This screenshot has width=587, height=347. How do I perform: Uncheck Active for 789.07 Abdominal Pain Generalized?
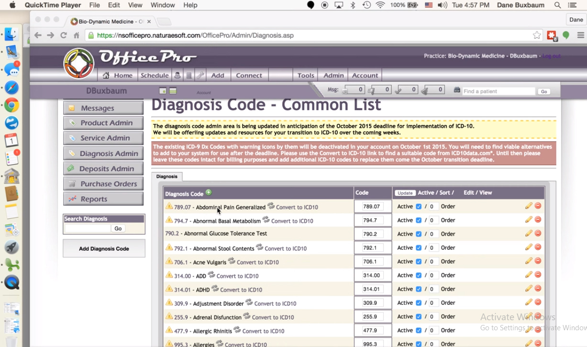(x=419, y=206)
